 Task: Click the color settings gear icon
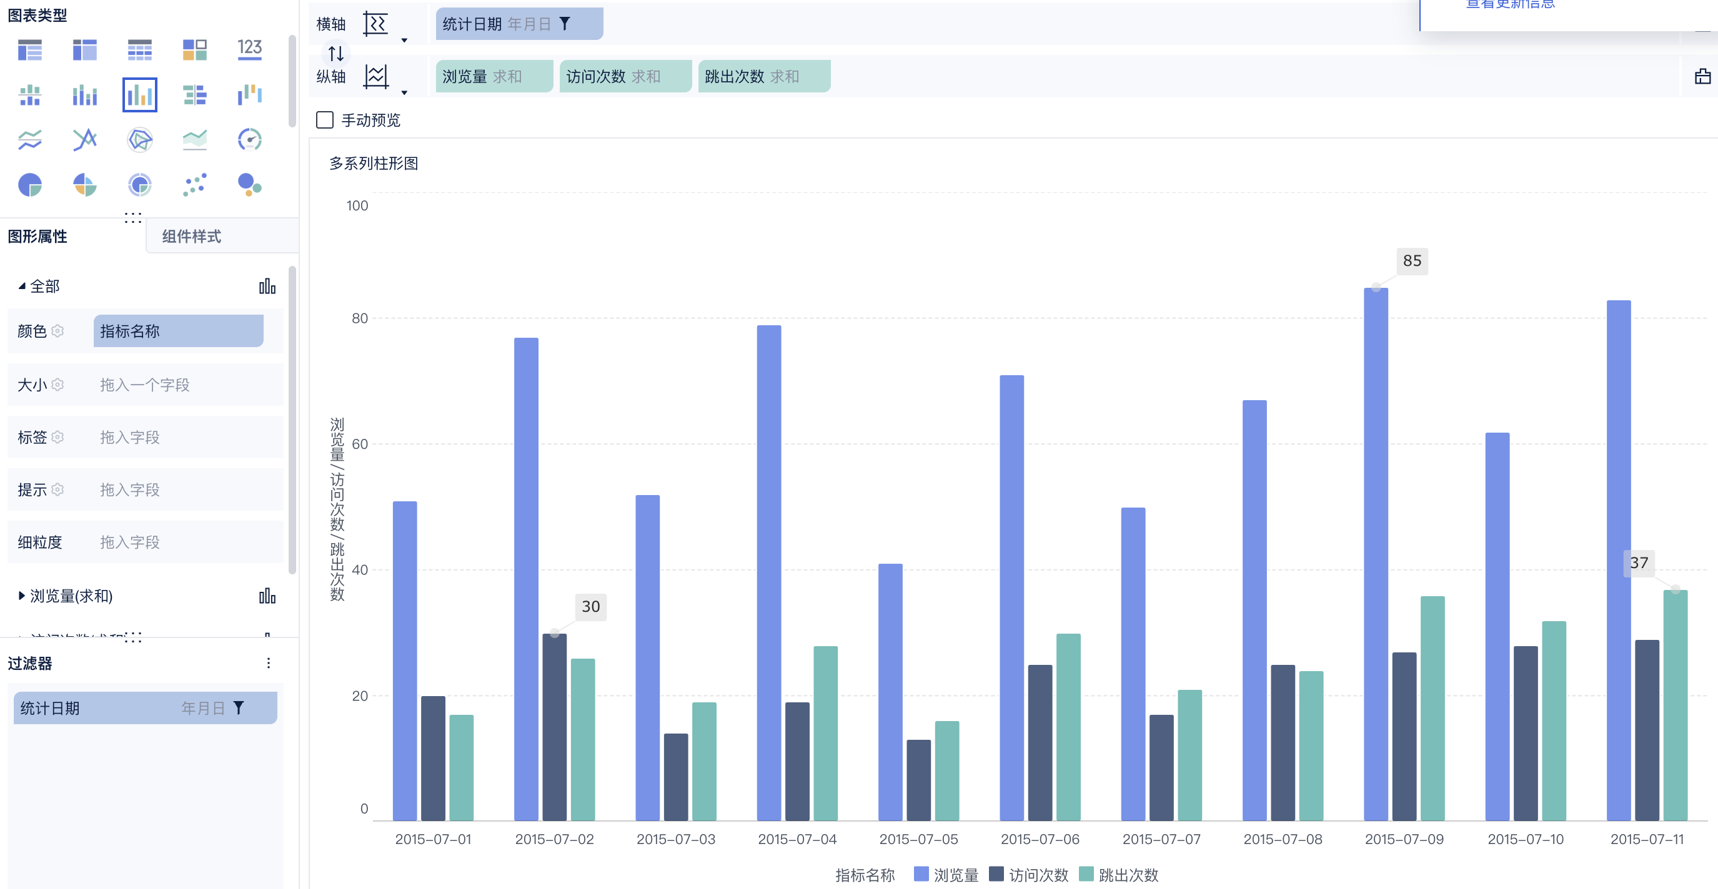pos(58,332)
